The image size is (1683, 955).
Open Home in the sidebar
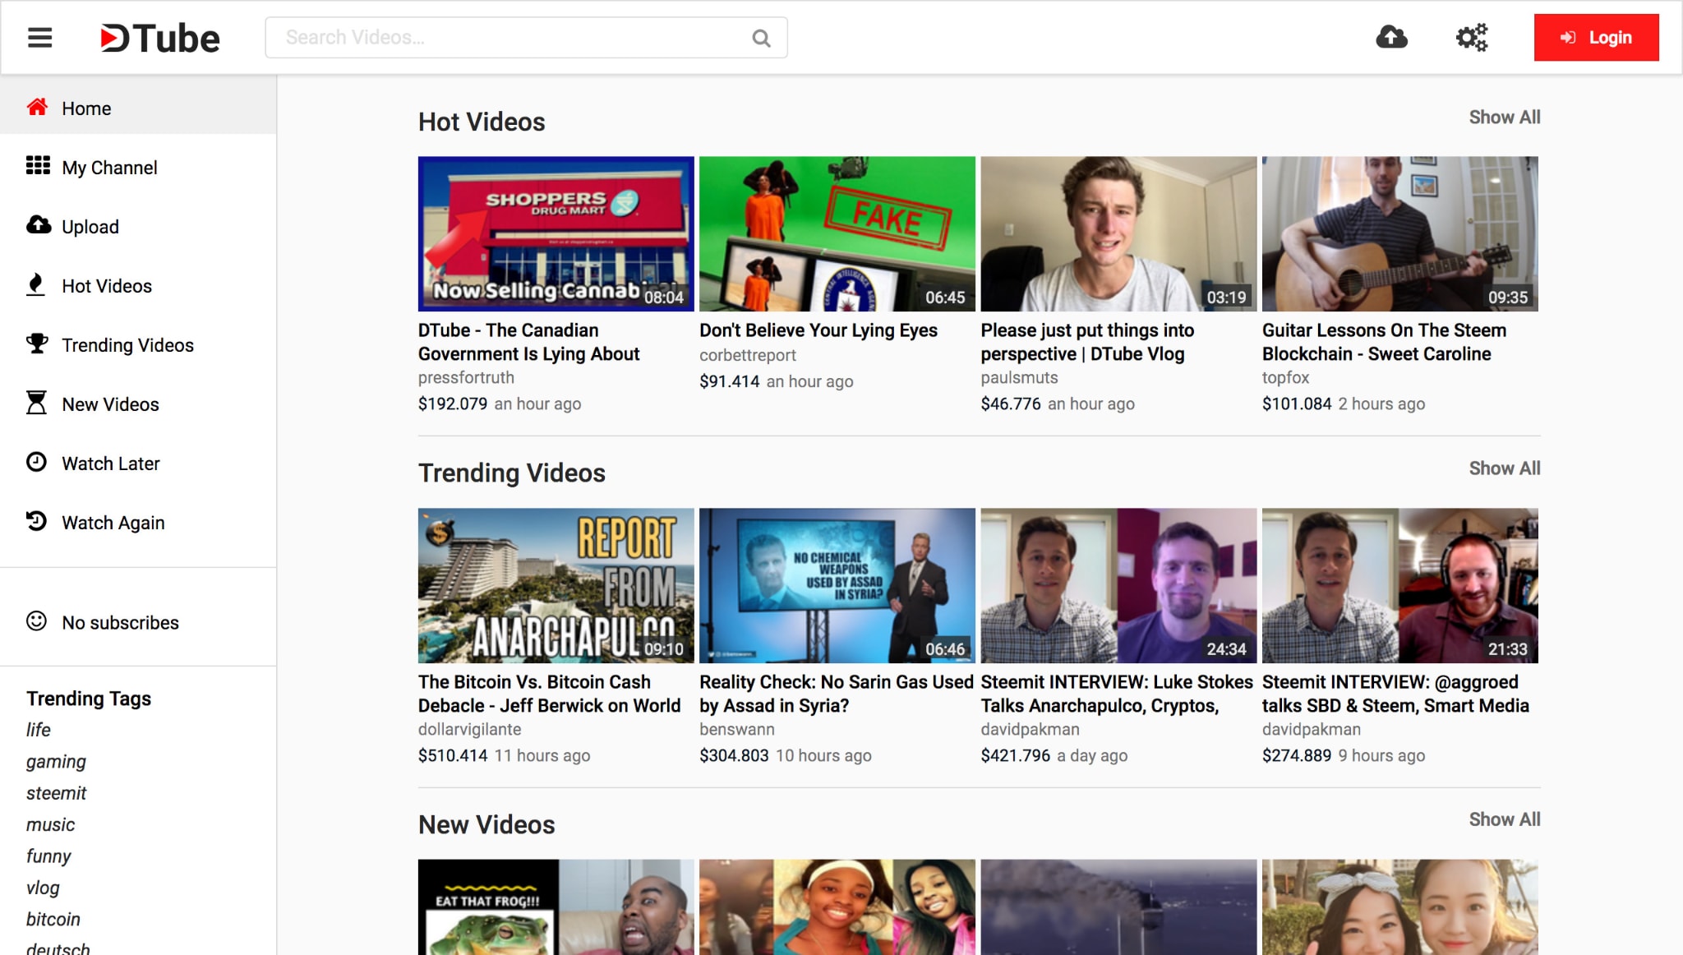138,108
